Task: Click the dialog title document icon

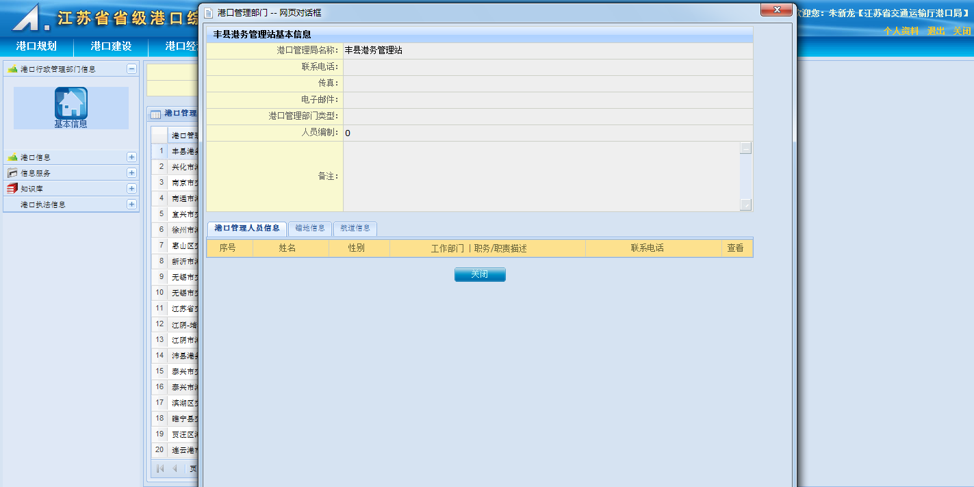Action: pyautogui.click(x=209, y=13)
